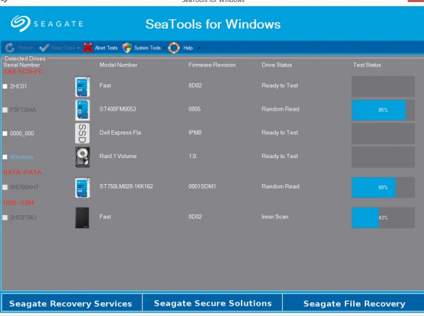Expand the Help menu dropdown arrow
Viewport: 424px width, 316px height.
click(x=198, y=48)
